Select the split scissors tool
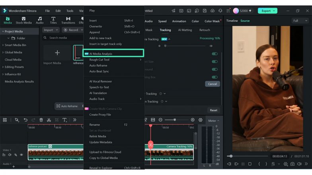The height and width of the screenshot is (175, 312). tap(49, 120)
